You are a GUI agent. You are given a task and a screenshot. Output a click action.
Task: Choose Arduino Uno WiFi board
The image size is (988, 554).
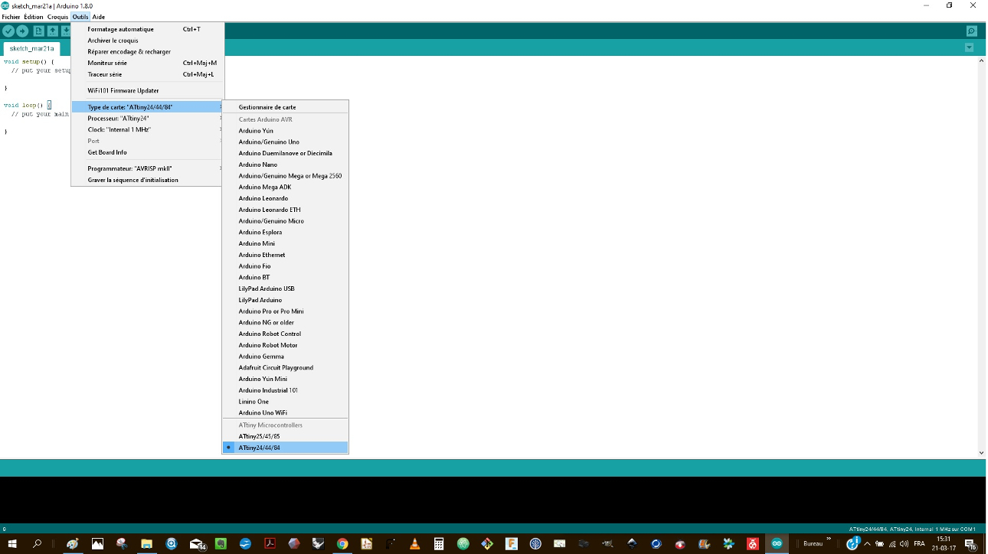coord(285,412)
